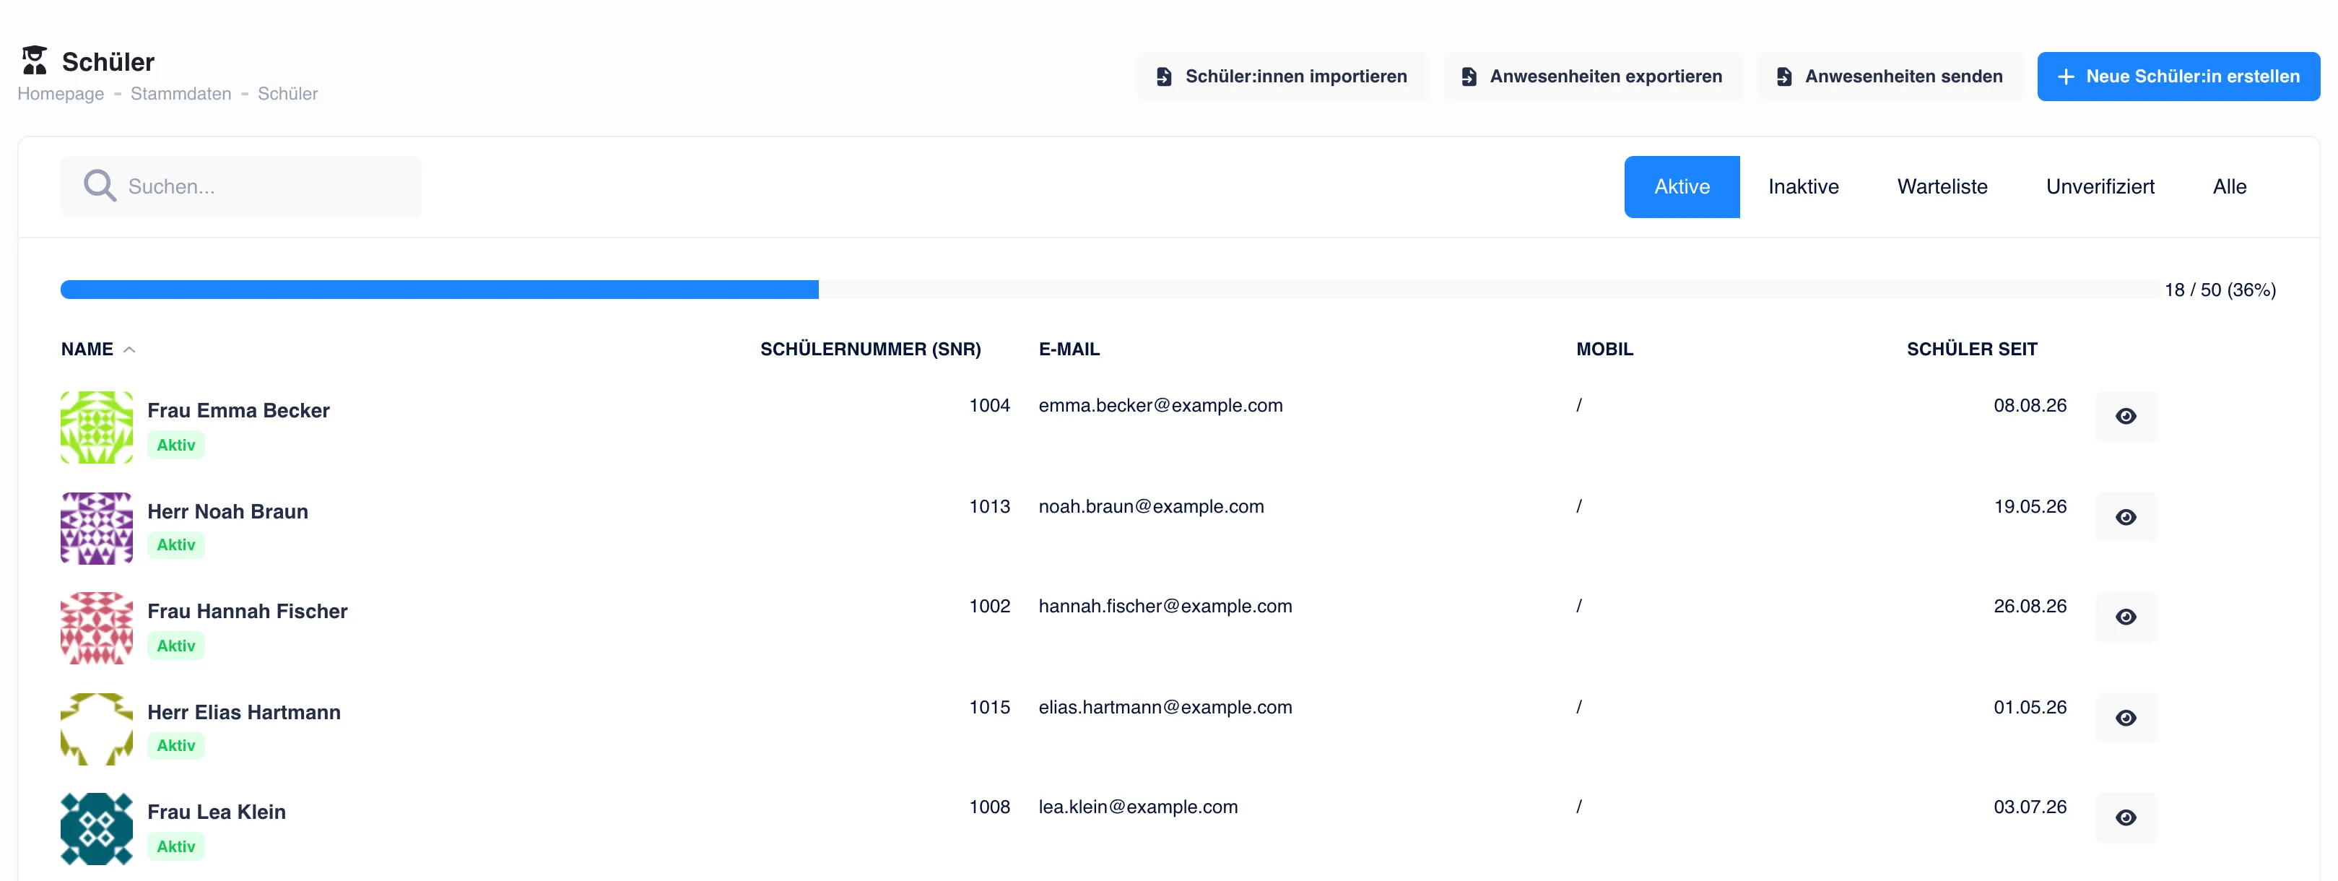The height and width of the screenshot is (881, 2338).
Task: Click the Schüler breadcrumb link
Action: click(x=287, y=93)
